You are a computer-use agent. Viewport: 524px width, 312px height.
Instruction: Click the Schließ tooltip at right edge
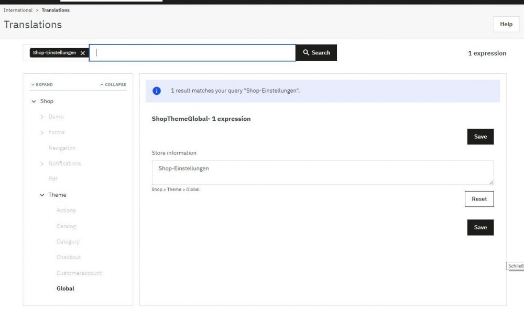point(515,266)
